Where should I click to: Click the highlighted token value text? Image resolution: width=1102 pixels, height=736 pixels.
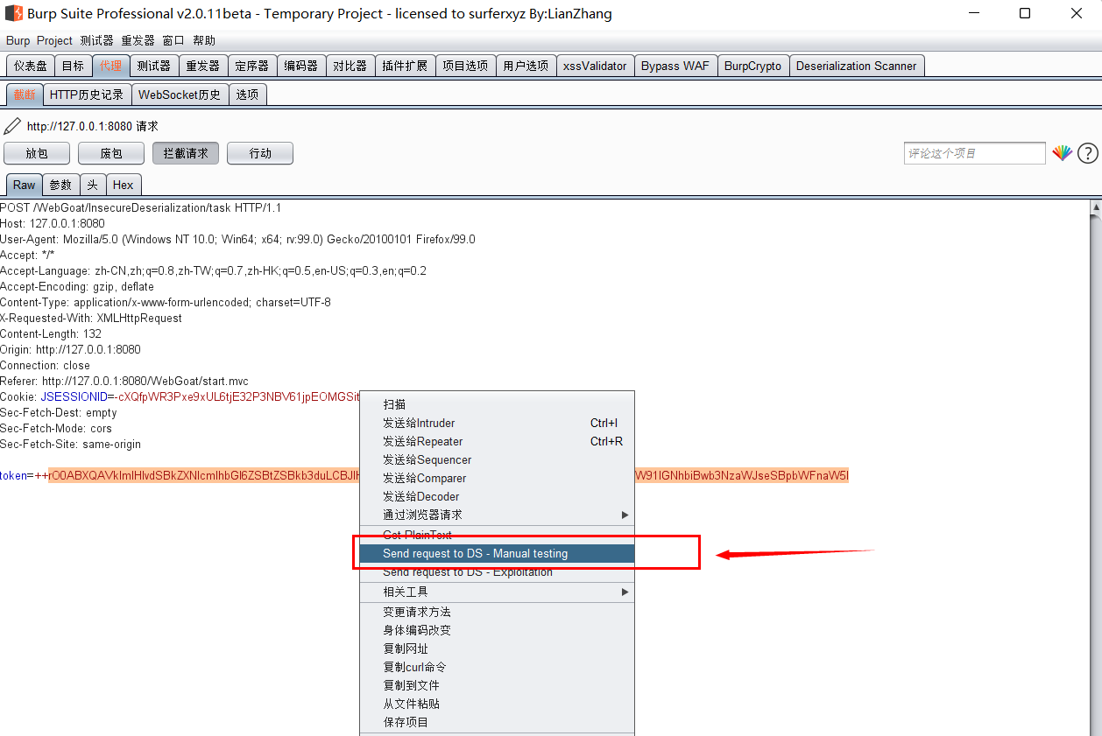(204, 475)
